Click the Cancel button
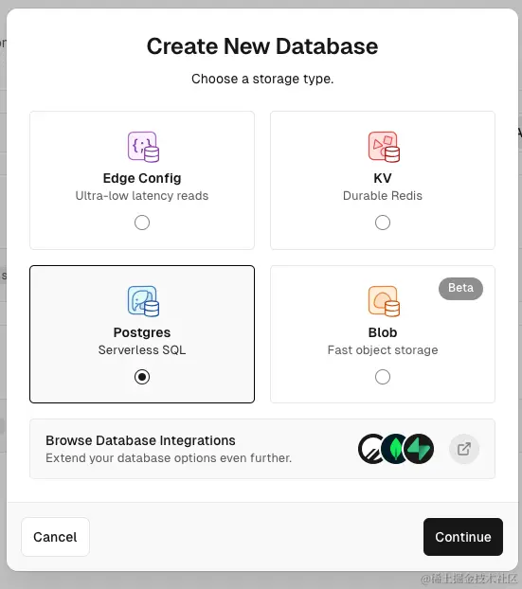This screenshot has width=522, height=589. [55, 537]
